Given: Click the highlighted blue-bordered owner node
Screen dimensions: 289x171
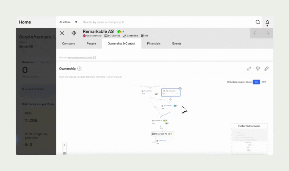Looking at the screenshot, I should (x=171, y=92).
